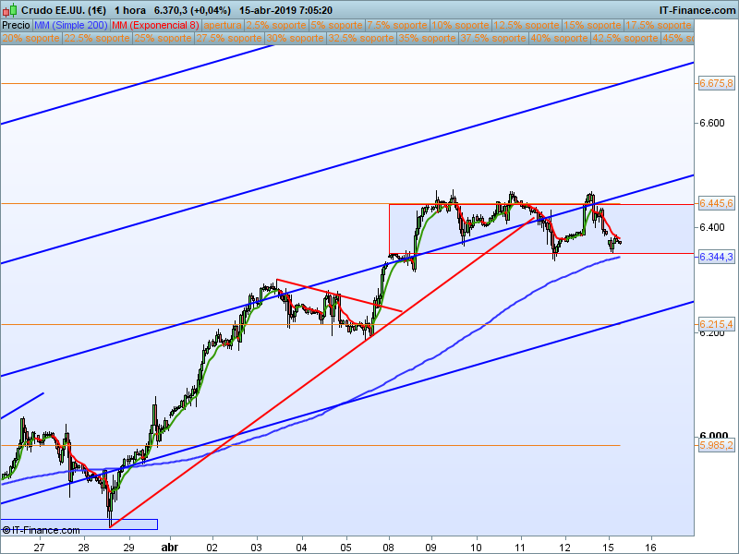
Task: Click the 03 date label on the time axis
Action: pyautogui.click(x=257, y=548)
